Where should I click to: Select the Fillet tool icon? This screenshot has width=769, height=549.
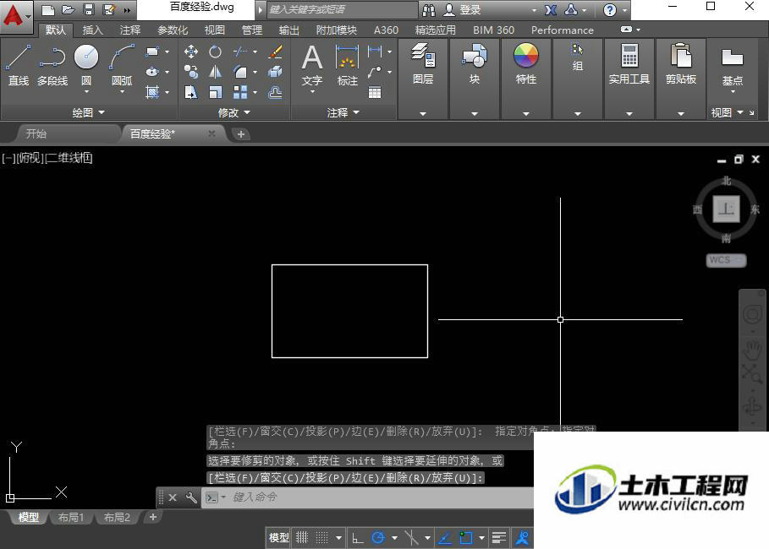click(240, 72)
